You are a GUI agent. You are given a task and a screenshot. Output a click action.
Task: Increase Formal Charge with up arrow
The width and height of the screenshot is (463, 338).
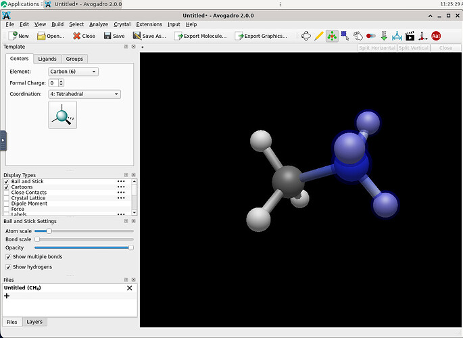coord(61,81)
